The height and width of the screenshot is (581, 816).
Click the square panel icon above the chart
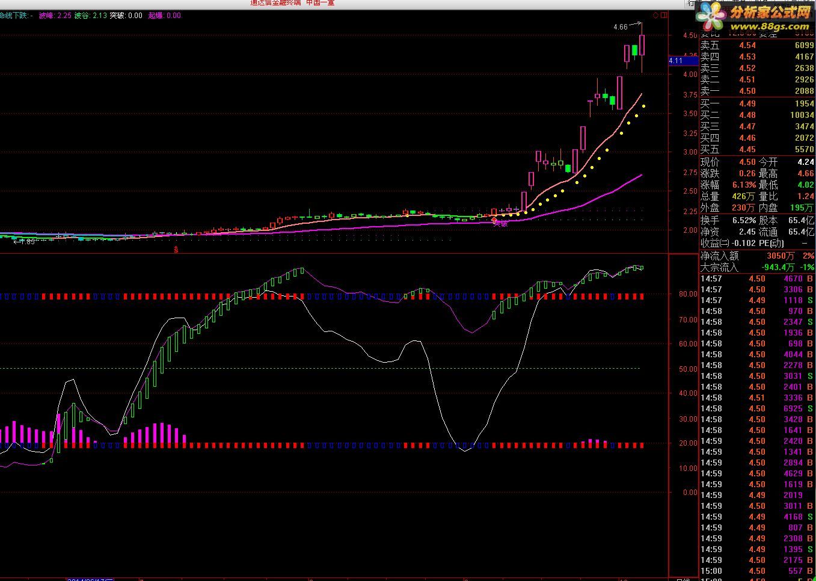pos(664,15)
